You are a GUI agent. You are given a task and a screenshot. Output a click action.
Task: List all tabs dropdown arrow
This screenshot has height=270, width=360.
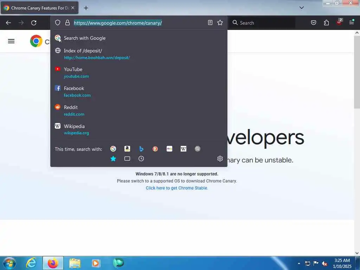pyautogui.click(x=302, y=8)
